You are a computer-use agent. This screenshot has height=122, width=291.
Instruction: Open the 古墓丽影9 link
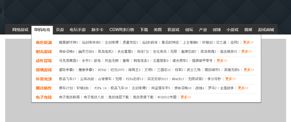(x=161, y=60)
